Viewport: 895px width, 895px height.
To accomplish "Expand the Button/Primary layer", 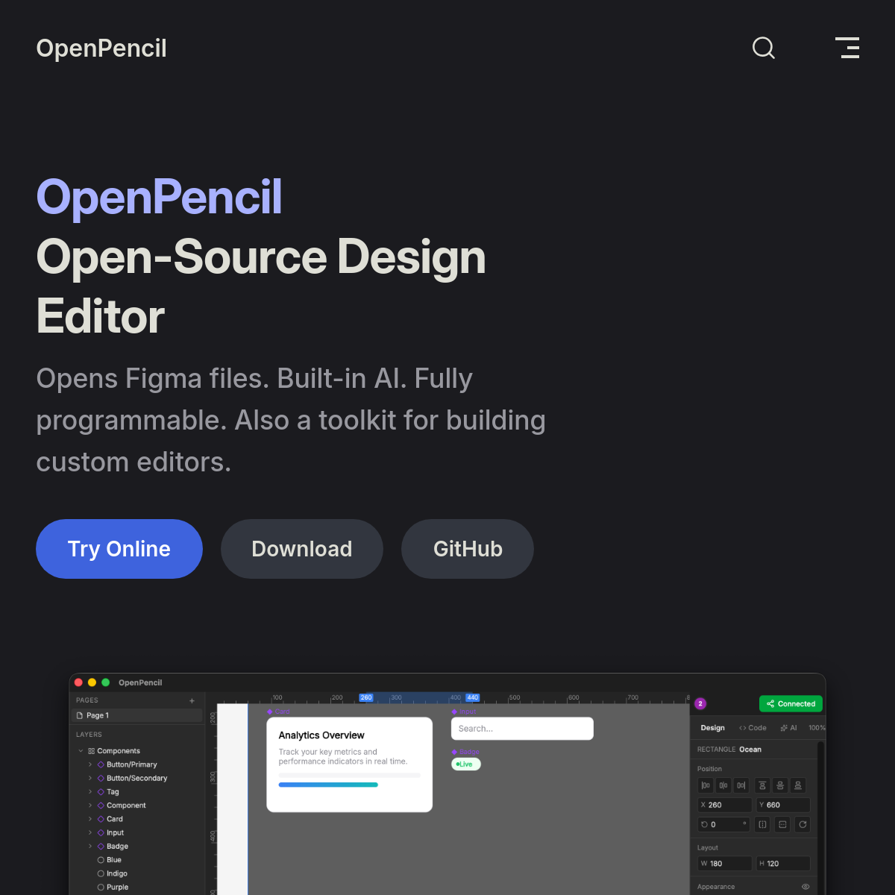I will point(90,764).
